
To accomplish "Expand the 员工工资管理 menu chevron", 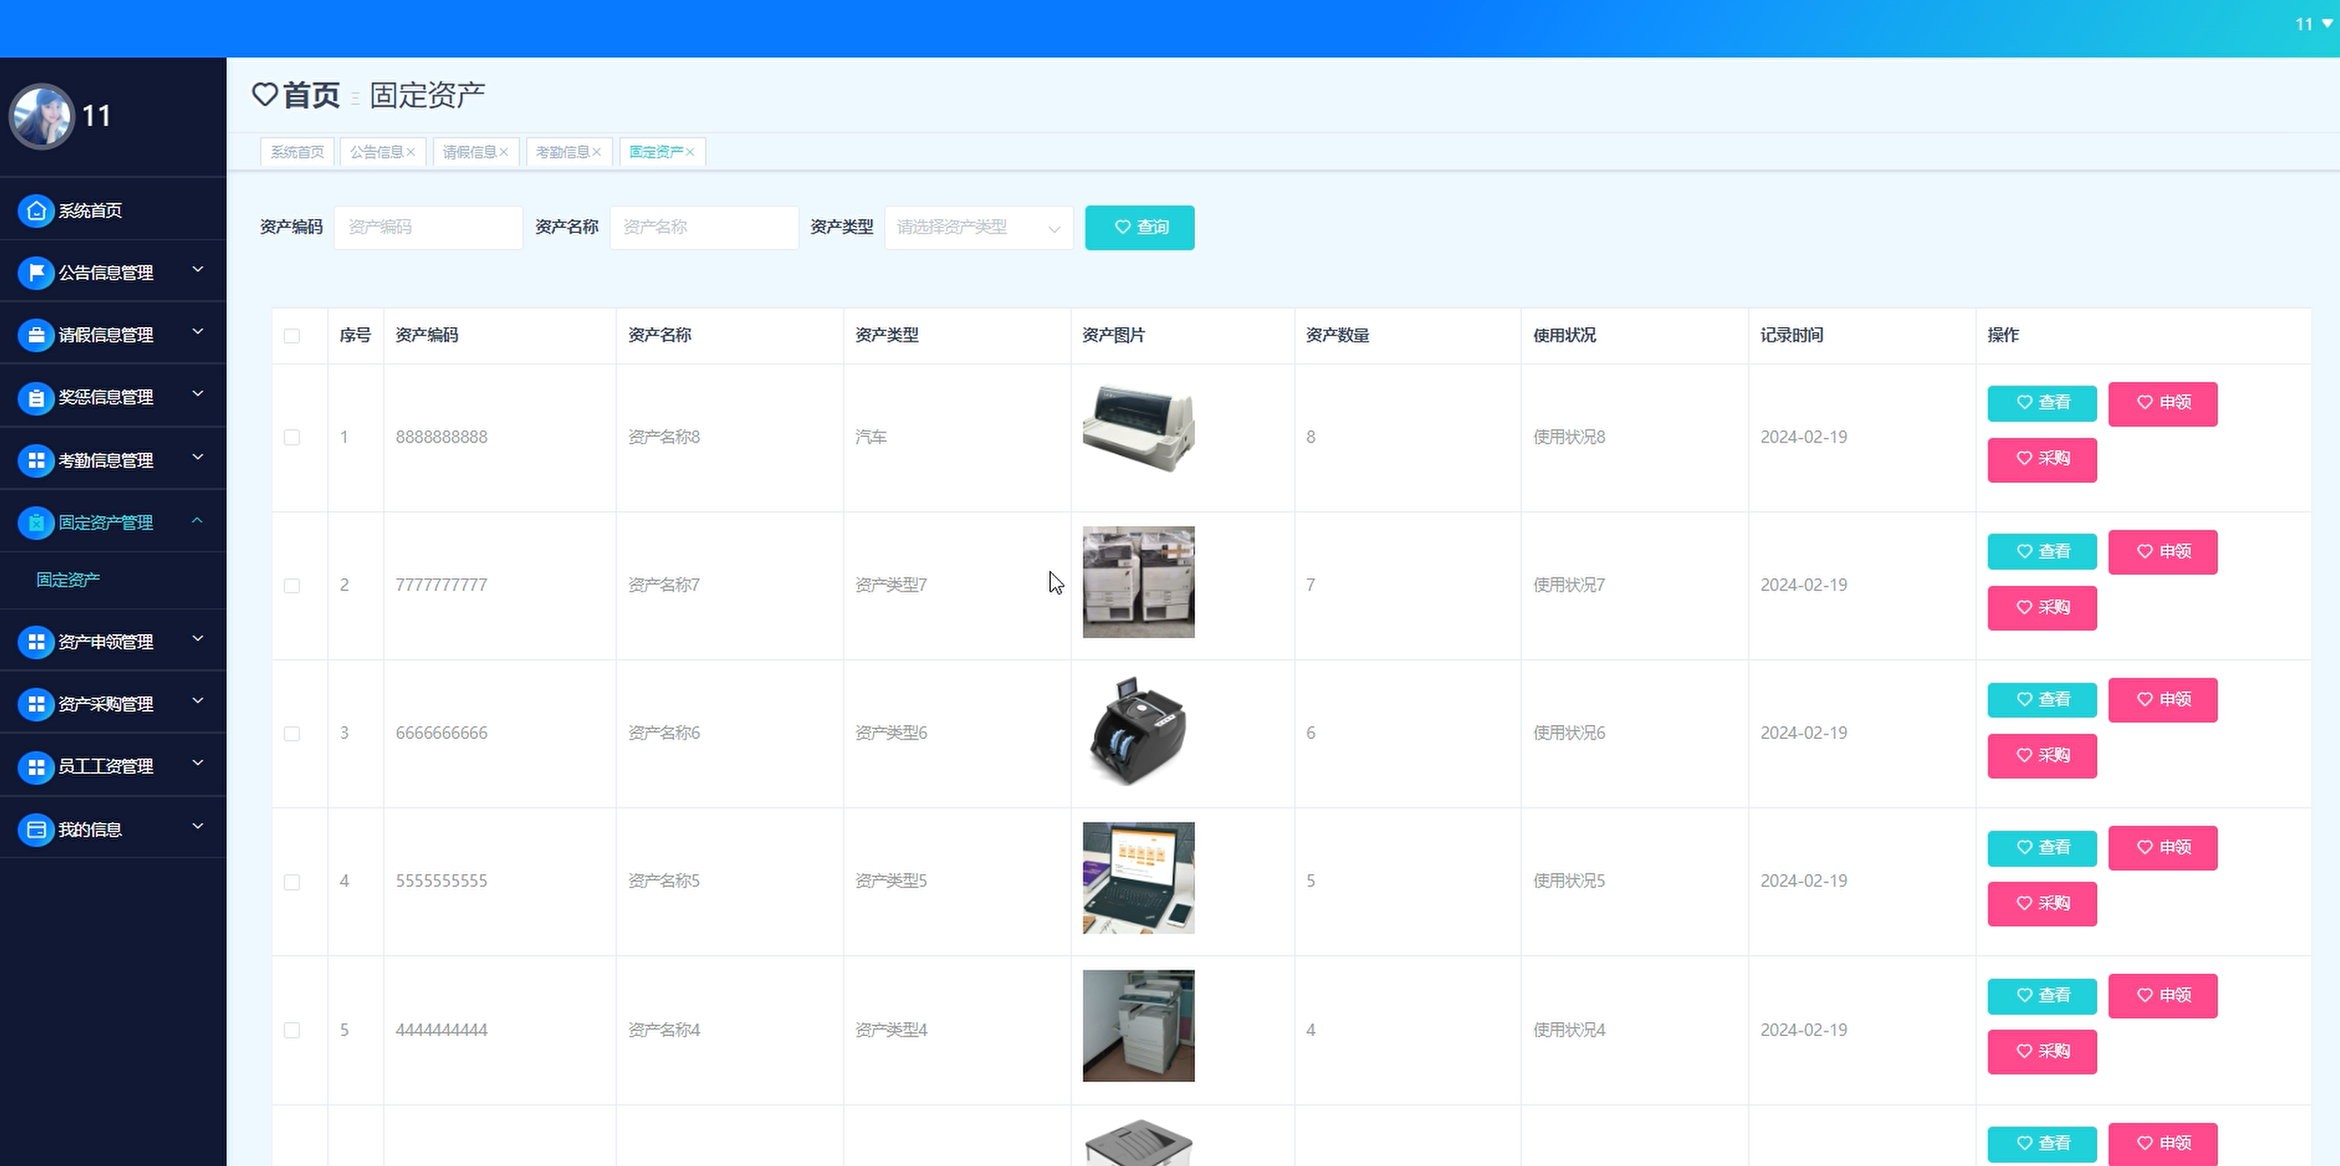I will tap(197, 763).
